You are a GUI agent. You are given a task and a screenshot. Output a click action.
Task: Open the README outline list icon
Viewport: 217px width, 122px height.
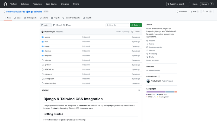[139, 90]
